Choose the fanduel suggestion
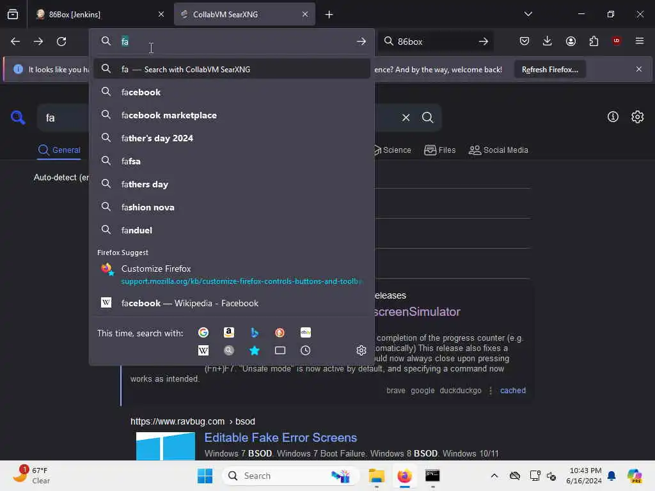The image size is (655, 491). coord(232,230)
